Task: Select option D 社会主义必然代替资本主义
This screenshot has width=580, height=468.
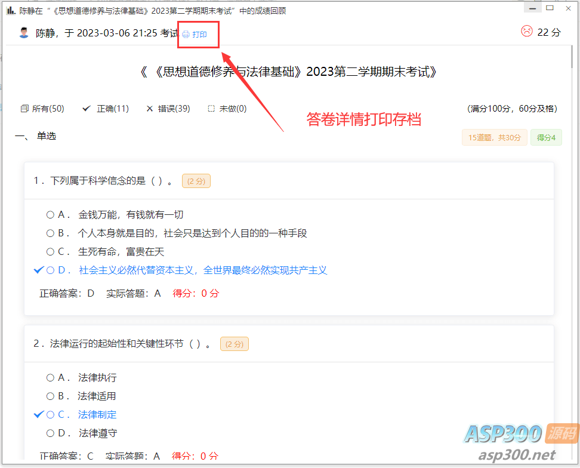Action: tap(50, 270)
